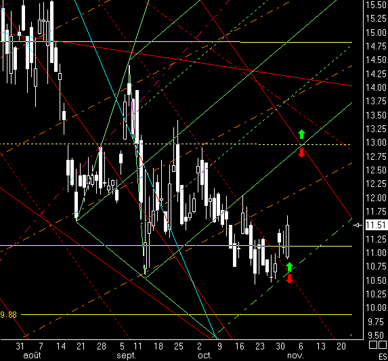Click the 12.75 price axis label
Image resolution: width=388 pixels, height=361 pixels.
(376, 156)
